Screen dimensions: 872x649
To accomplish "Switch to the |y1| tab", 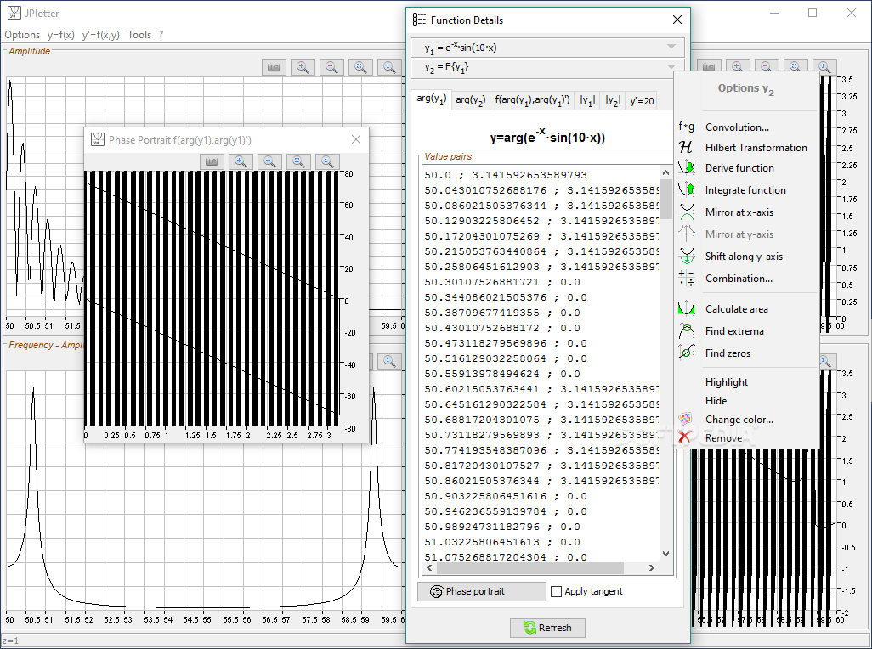I will point(587,100).
